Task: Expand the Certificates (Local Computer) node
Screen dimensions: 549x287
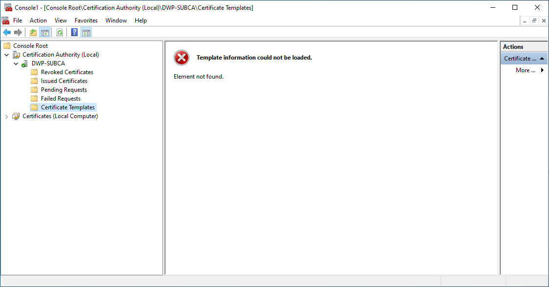Action: (7, 116)
